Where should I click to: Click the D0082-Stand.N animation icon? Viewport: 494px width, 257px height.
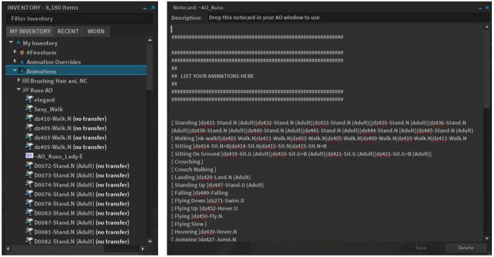pyautogui.click(x=29, y=241)
